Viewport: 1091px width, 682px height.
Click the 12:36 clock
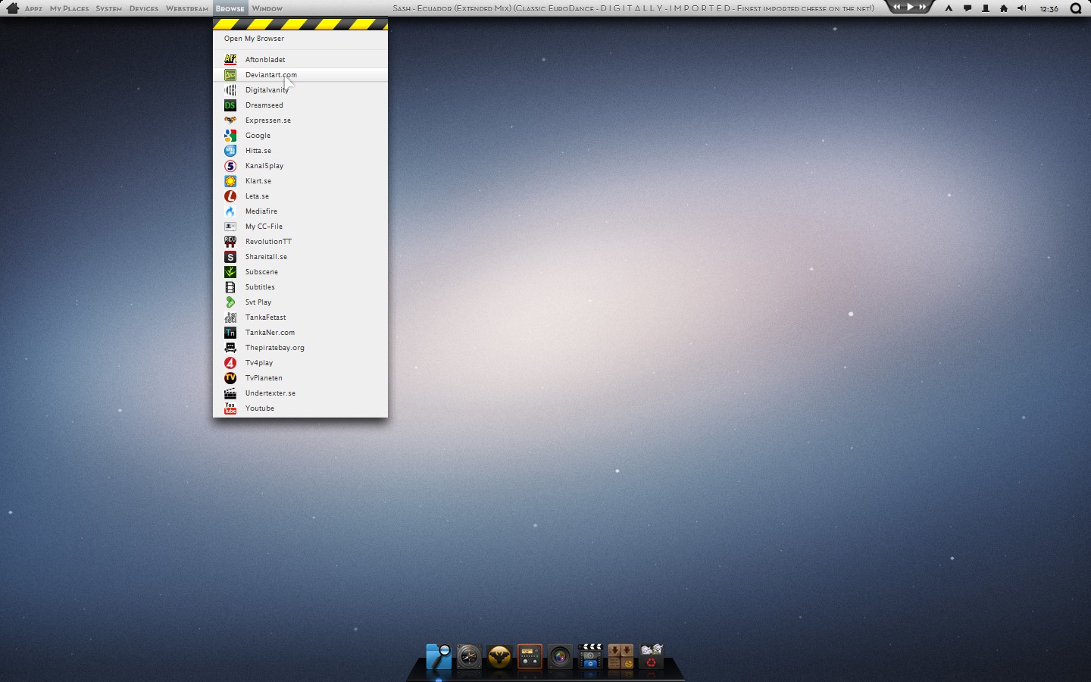pos(1049,9)
